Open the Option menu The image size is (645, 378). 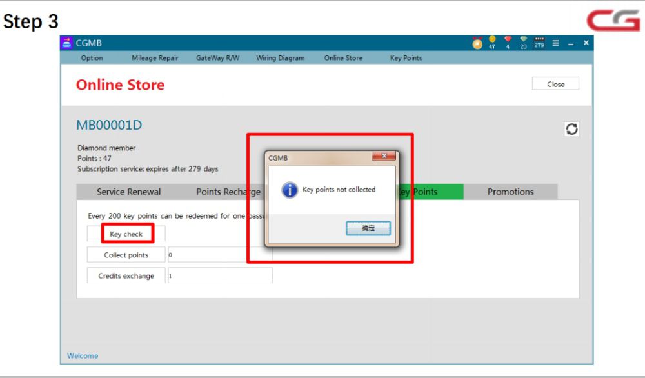[x=92, y=58]
